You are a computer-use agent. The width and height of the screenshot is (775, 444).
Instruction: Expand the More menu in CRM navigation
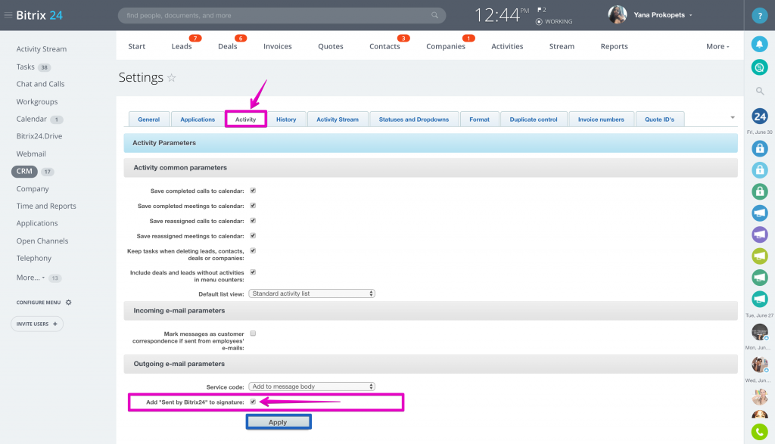(x=717, y=46)
